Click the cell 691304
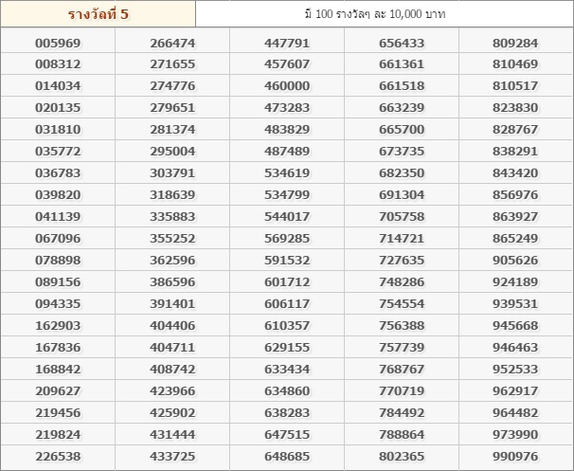 402,195
